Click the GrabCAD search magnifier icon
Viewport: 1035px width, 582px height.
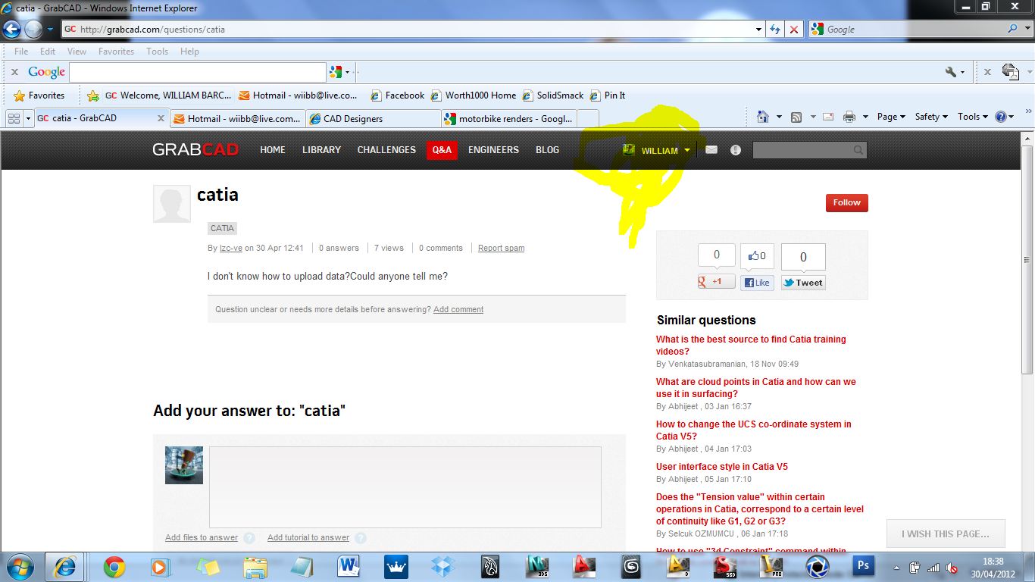point(858,150)
